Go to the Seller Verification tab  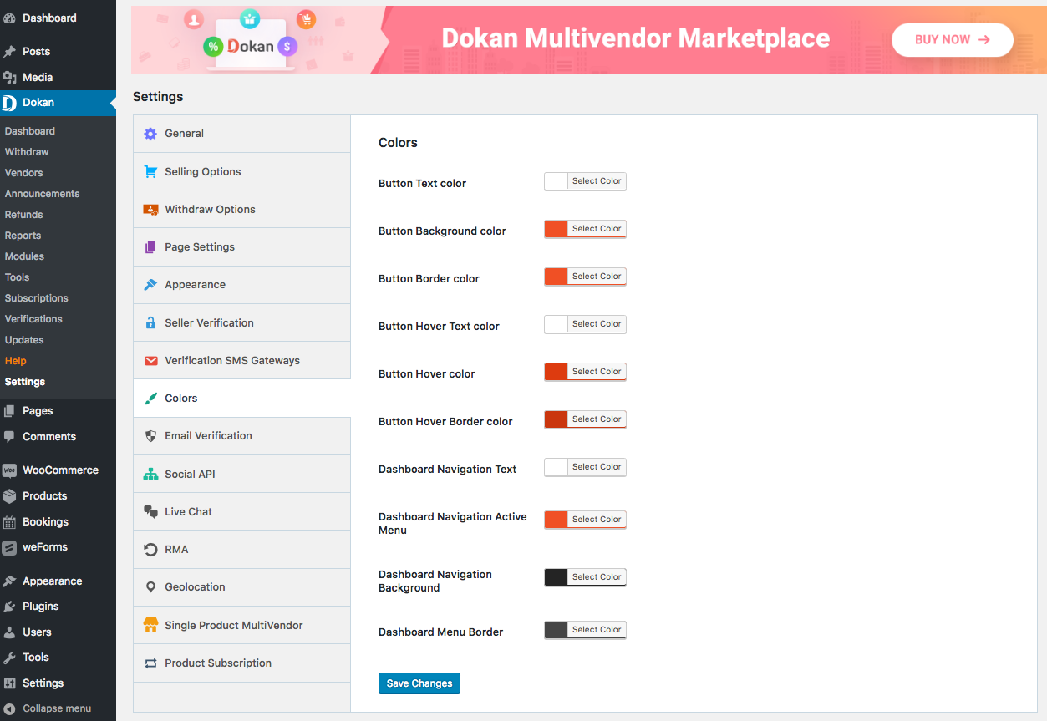coord(241,323)
